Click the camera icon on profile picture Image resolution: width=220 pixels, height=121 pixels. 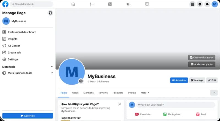click(81, 81)
